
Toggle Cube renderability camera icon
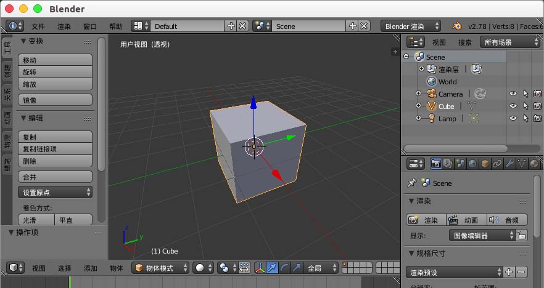(x=537, y=106)
